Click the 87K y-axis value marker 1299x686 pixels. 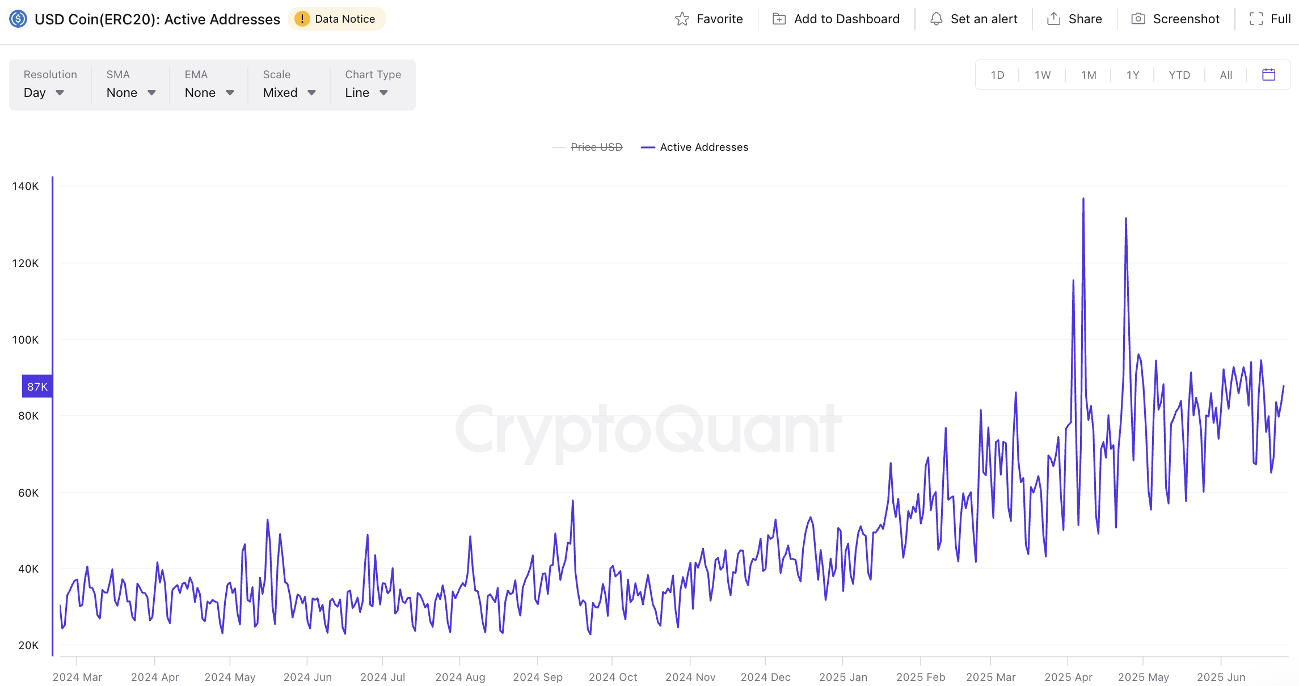(37, 387)
